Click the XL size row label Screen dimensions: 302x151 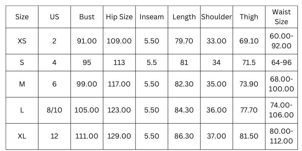click(22, 136)
